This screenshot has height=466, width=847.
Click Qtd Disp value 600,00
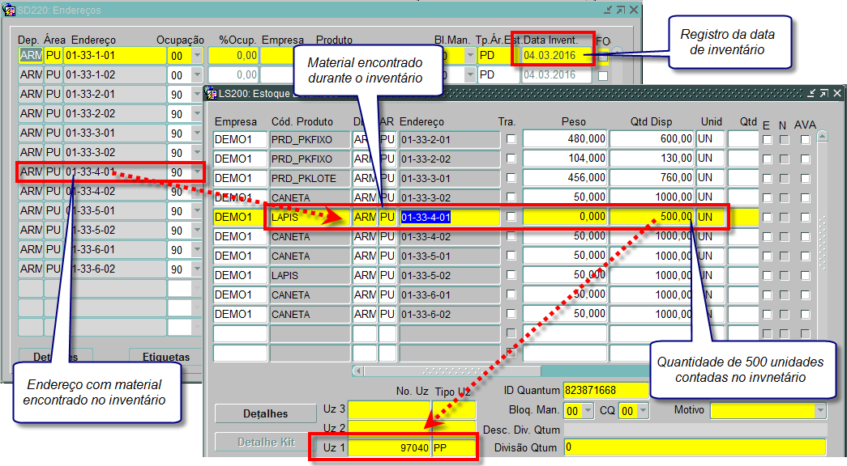pos(652,138)
